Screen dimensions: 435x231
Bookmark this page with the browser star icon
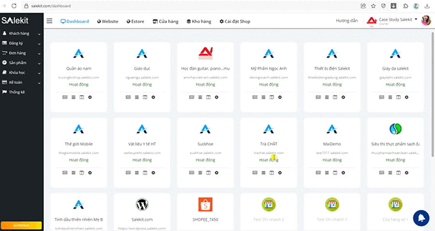click(x=374, y=6)
